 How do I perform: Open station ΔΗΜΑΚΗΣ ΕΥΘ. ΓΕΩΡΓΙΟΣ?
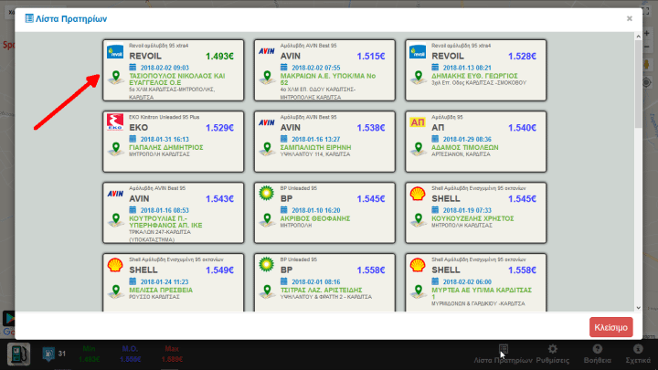click(474, 76)
